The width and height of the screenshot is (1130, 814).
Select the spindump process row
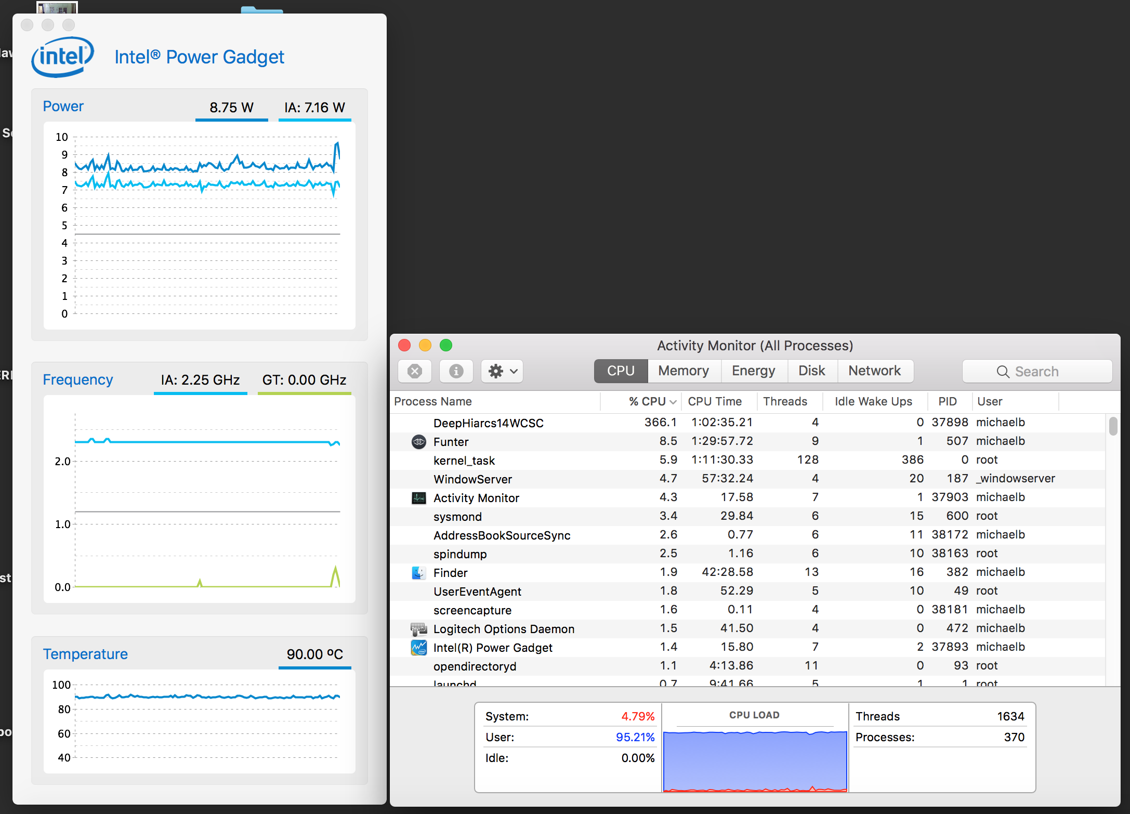tap(747, 554)
